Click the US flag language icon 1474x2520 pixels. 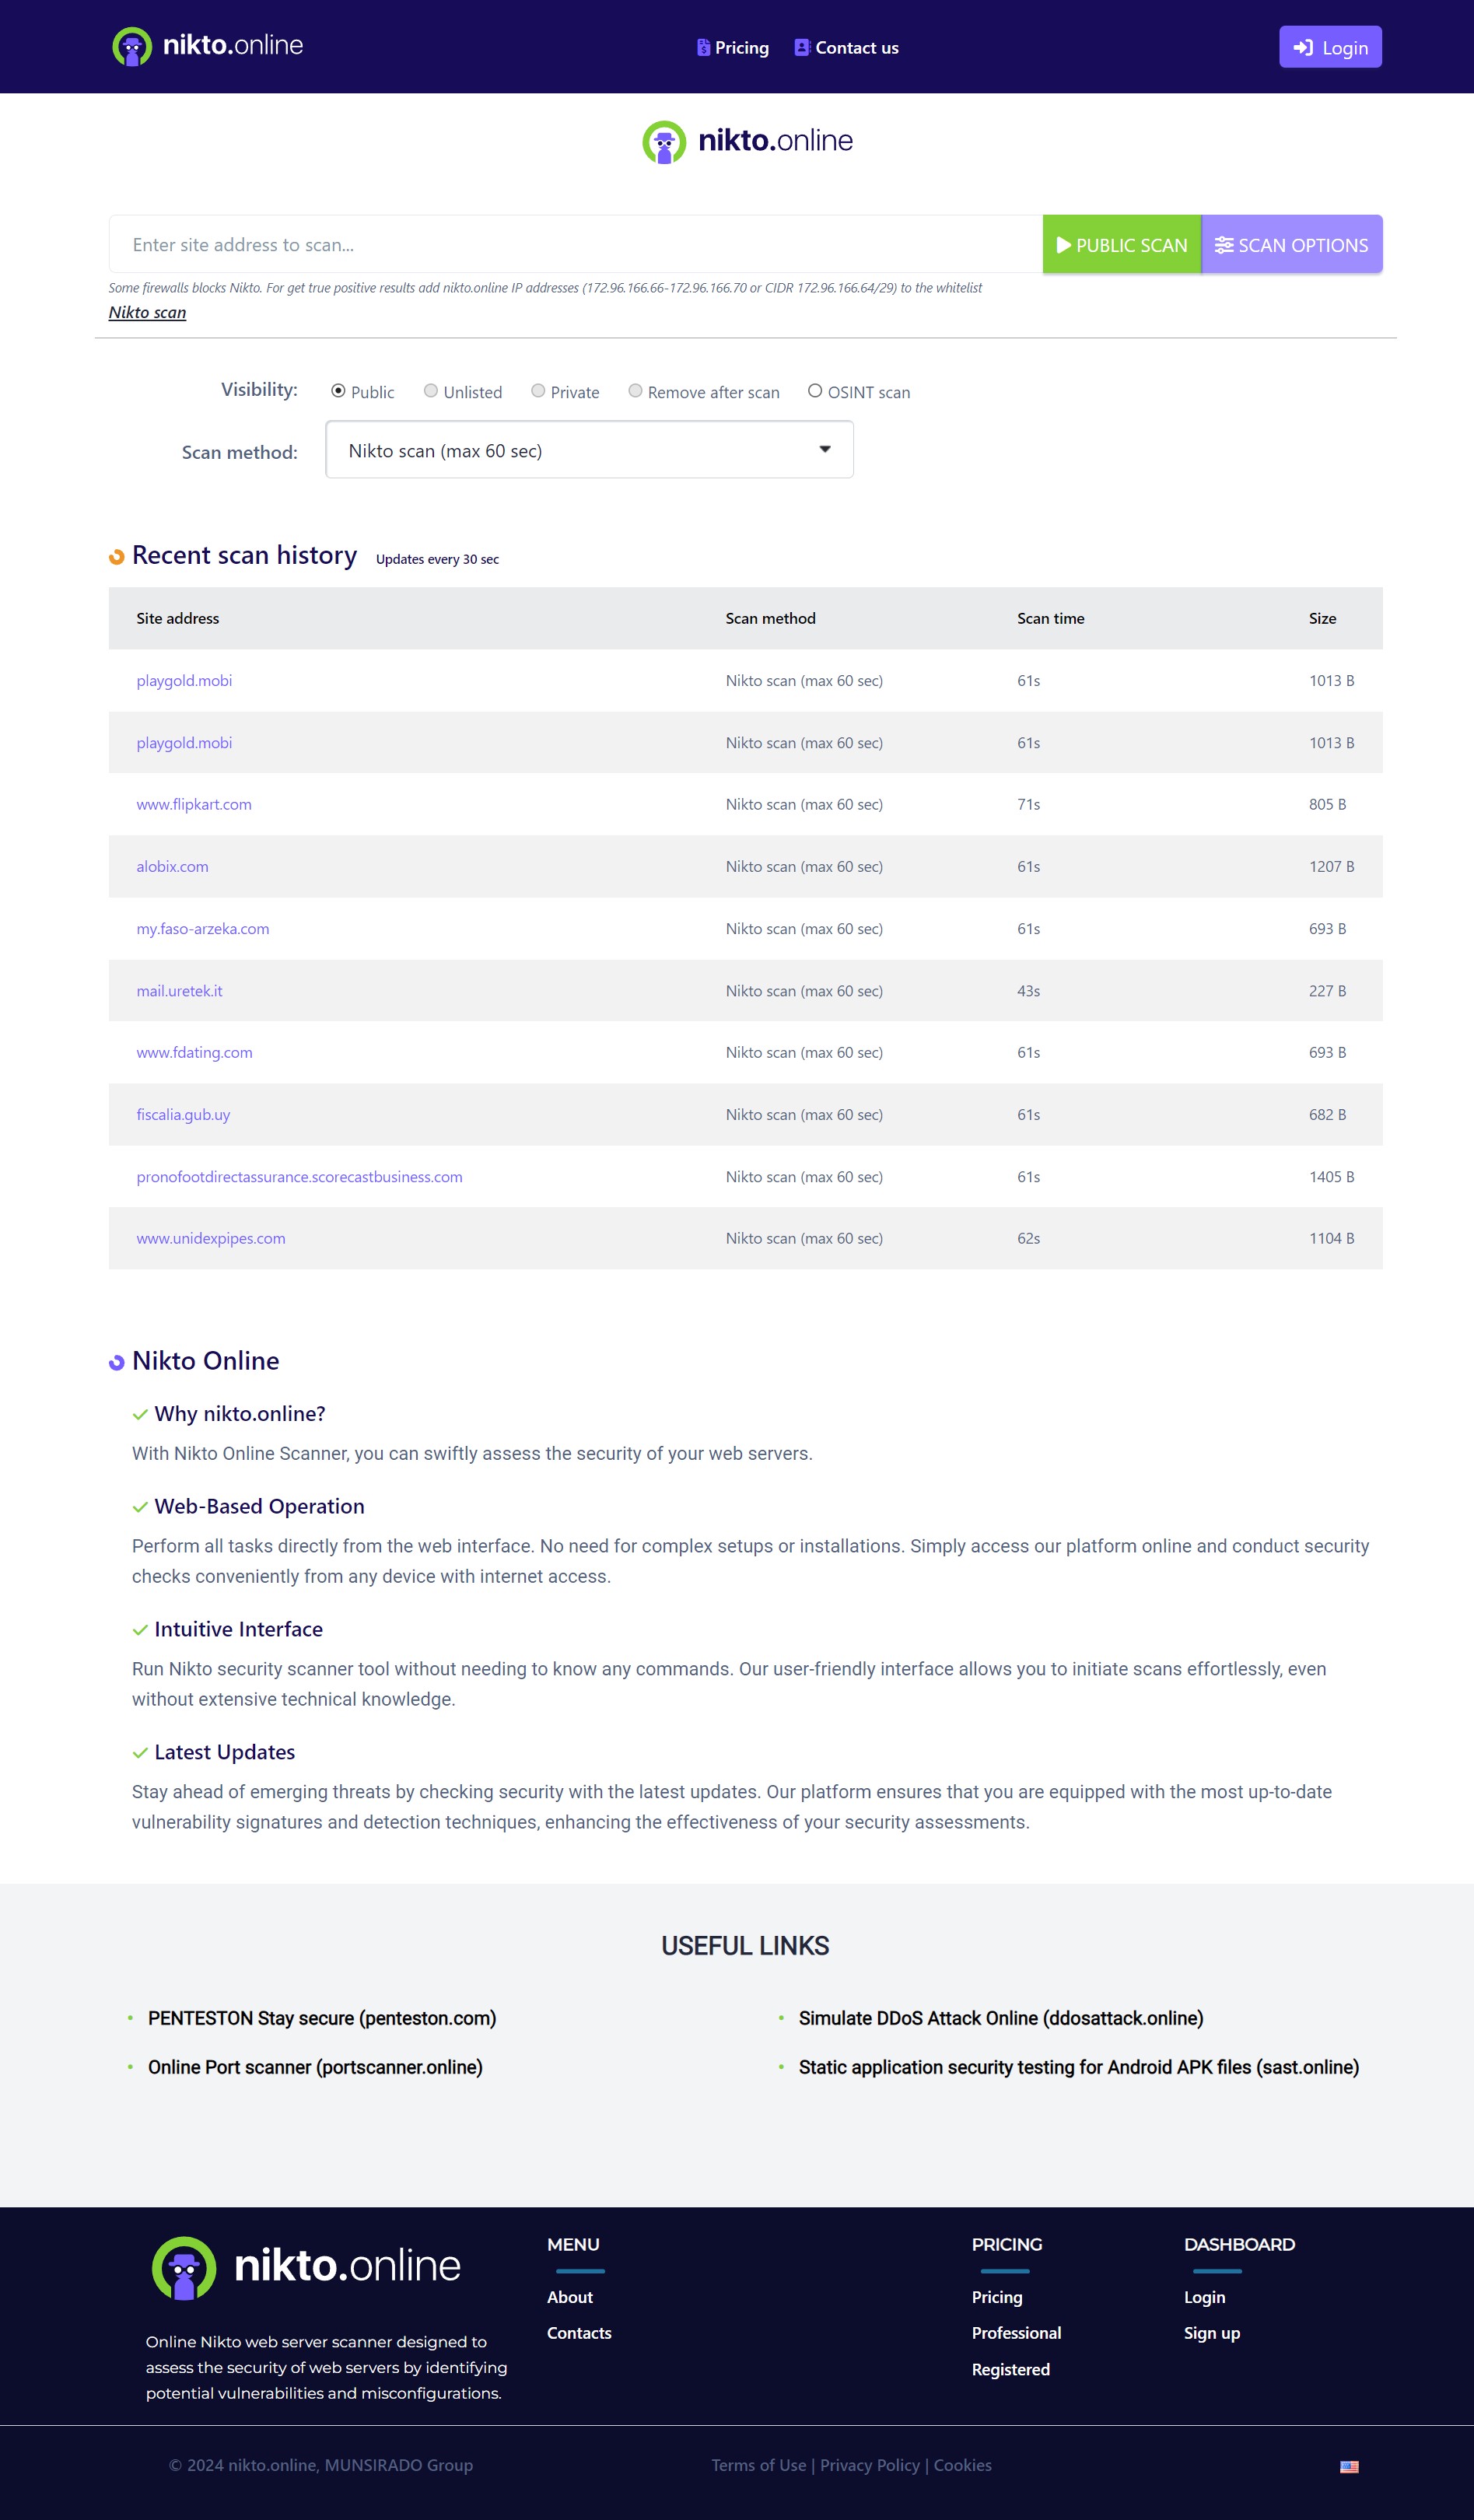coord(1348,2466)
